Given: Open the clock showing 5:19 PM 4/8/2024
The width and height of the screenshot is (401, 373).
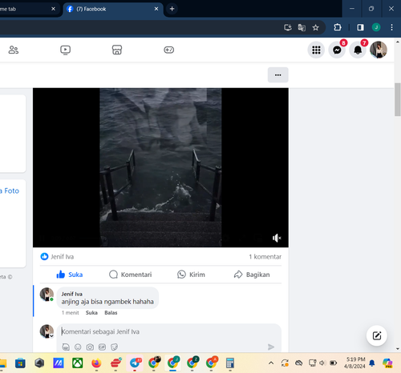Looking at the screenshot, I should (x=354, y=363).
